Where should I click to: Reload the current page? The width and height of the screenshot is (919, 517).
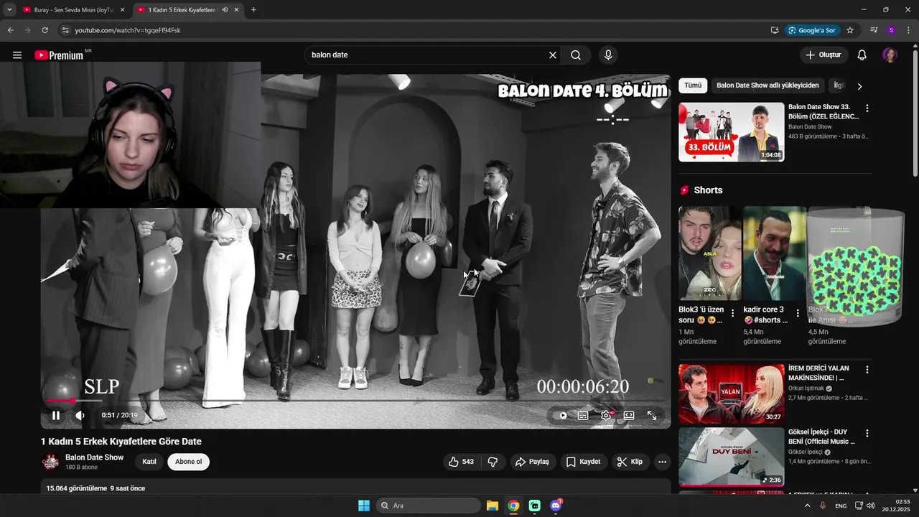click(45, 30)
